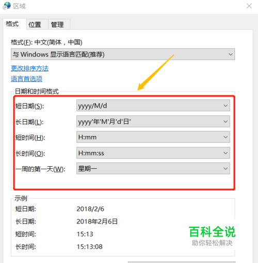Expand the 长时间 H:mm:ss dropdown
The width and height of the screenshot is (258, 263).
pyautogui.click(x=153, y=153)
